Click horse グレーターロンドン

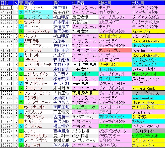tap(38, 93)
